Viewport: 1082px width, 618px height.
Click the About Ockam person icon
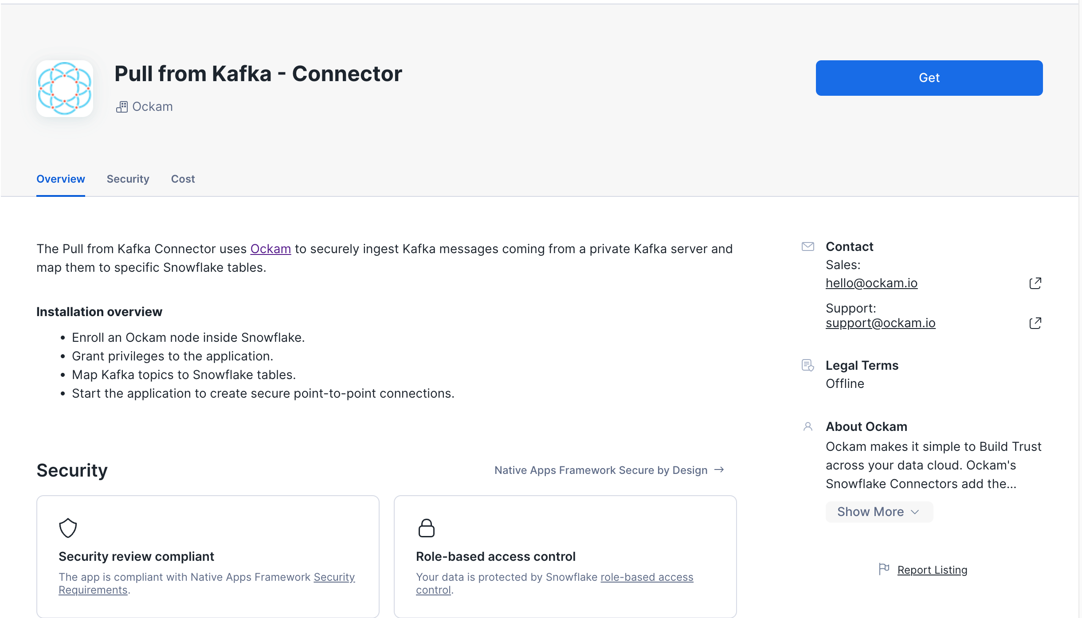pyautogui.click(x=808, y=426)
